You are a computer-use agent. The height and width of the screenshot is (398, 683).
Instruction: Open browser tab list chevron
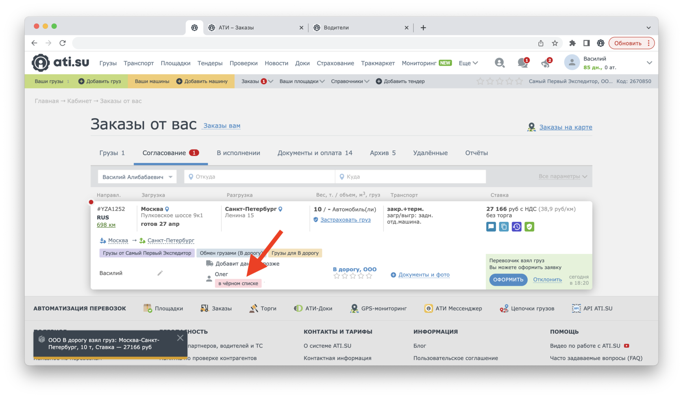(x=648, y=28)
